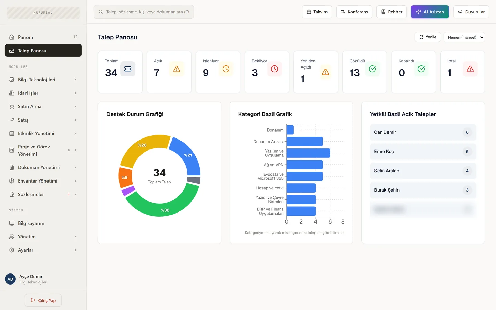The height and width of the screenshot is (310, 496).
Task: Expand the Envanter Yönetimi chevron
Action: pos(75,181)
